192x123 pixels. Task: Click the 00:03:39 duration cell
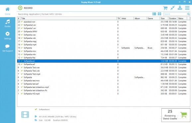click(x=173, y=68)
